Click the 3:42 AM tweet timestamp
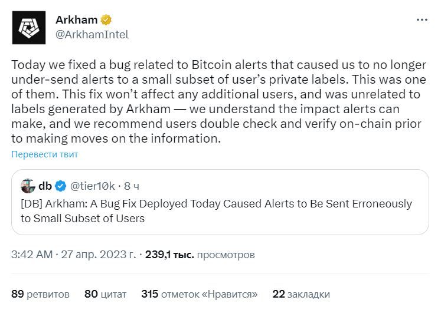The image size is (441, 310). (x=32, y=255)
